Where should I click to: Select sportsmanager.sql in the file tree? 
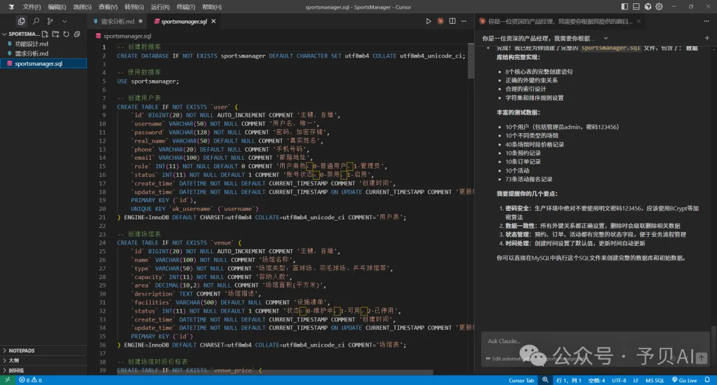[x=43, y=64]
